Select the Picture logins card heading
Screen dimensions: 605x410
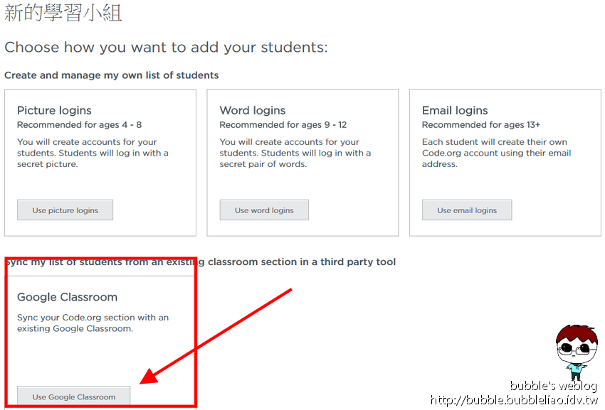coord(54,111)
